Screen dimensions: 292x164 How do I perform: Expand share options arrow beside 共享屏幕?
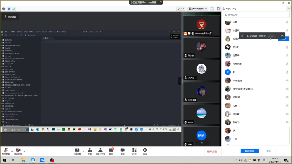tap(83, 151)
